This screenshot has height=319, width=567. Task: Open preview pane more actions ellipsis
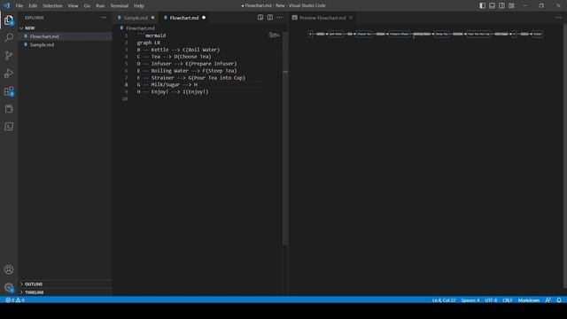(x=558, y=18)
